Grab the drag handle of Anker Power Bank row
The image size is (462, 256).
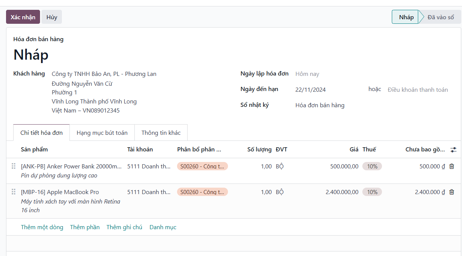[x=14, y=166]
